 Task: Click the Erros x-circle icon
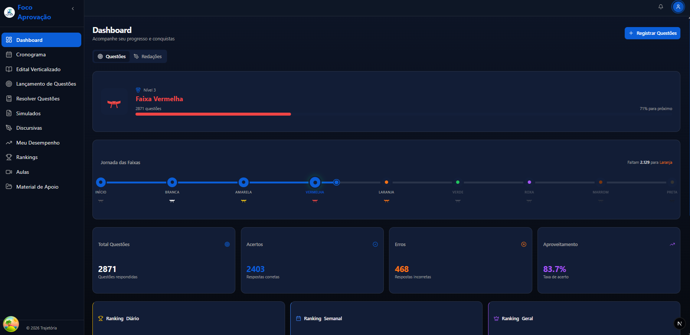524,244
